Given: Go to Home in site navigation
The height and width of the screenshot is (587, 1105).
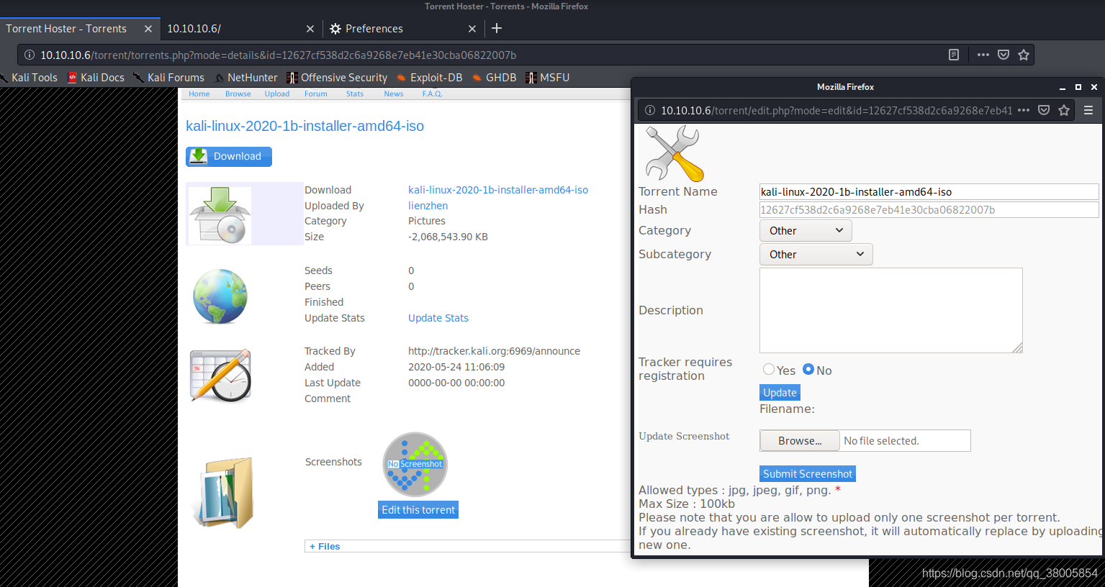Looking at the screenshot, I should [199, 94].
